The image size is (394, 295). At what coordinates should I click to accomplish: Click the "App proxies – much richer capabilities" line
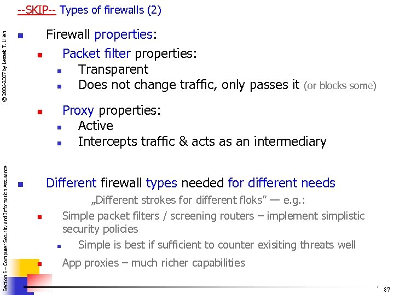[154, 263]
